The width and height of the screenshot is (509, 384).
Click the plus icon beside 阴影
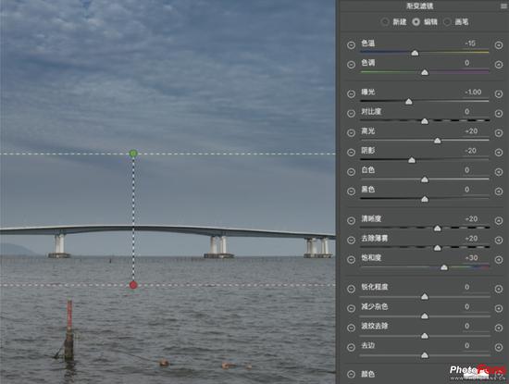499,153
